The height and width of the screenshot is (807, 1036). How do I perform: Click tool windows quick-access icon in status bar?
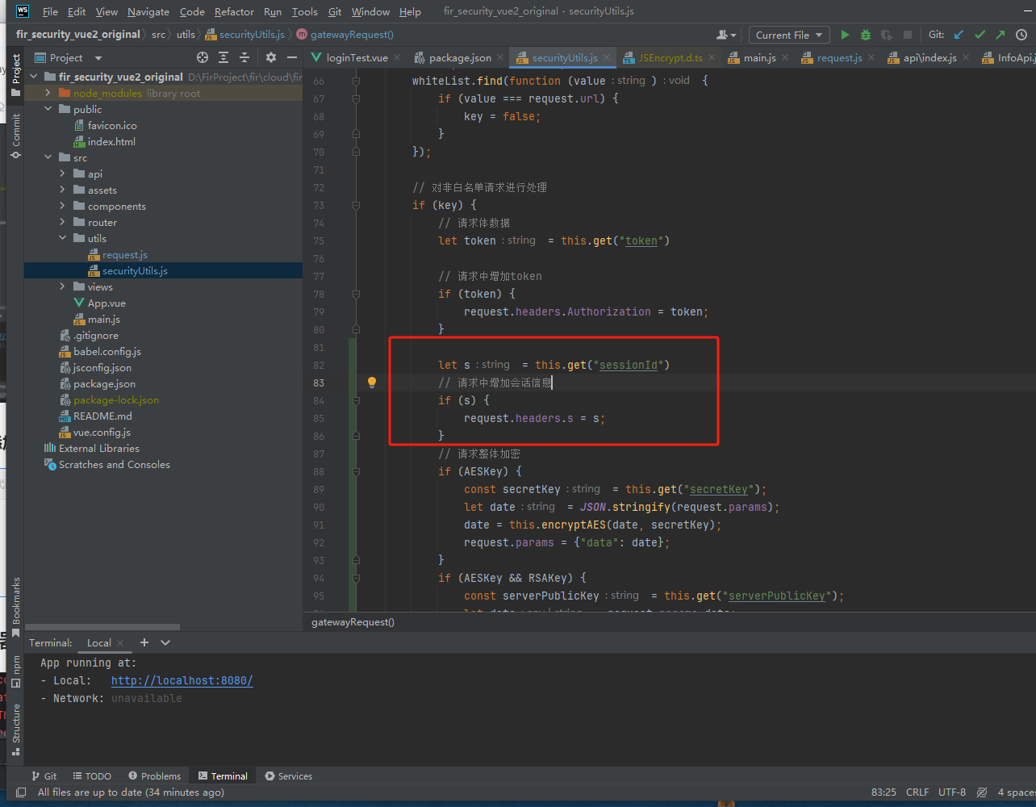point(21,792)
